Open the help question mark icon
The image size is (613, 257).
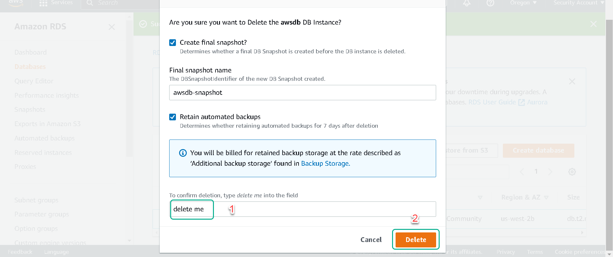490,3
